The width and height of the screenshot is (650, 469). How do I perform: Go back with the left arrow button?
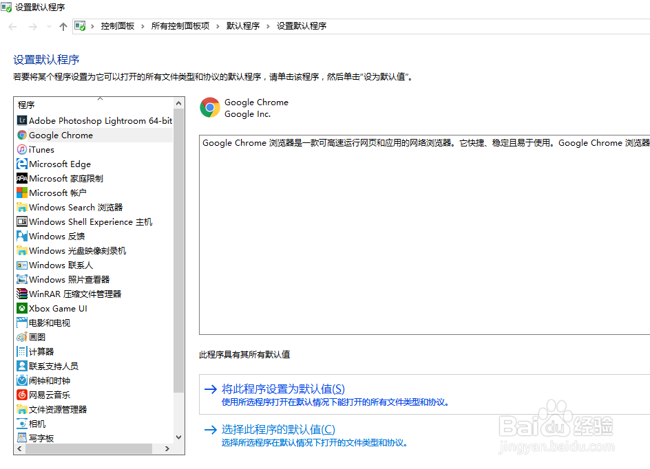pyautogui.click(x=12, y=27)
